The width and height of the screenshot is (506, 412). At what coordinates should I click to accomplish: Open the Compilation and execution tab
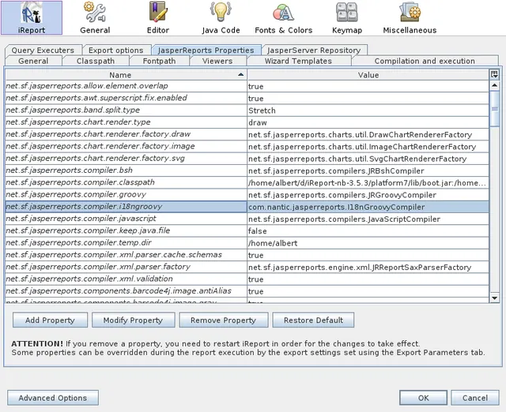tap(425, 61)
